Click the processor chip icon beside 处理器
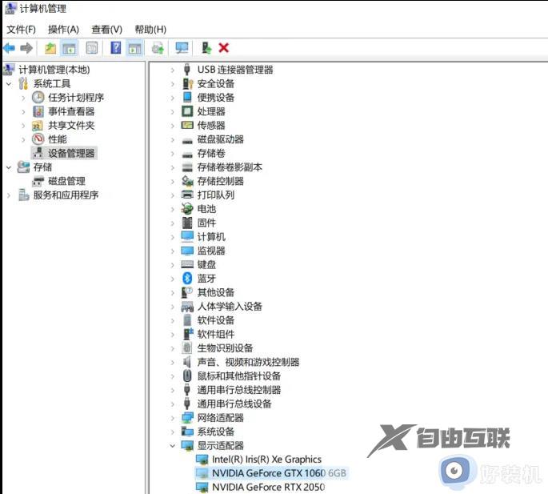This screenshot has width=548, height=494. point(187,111)
